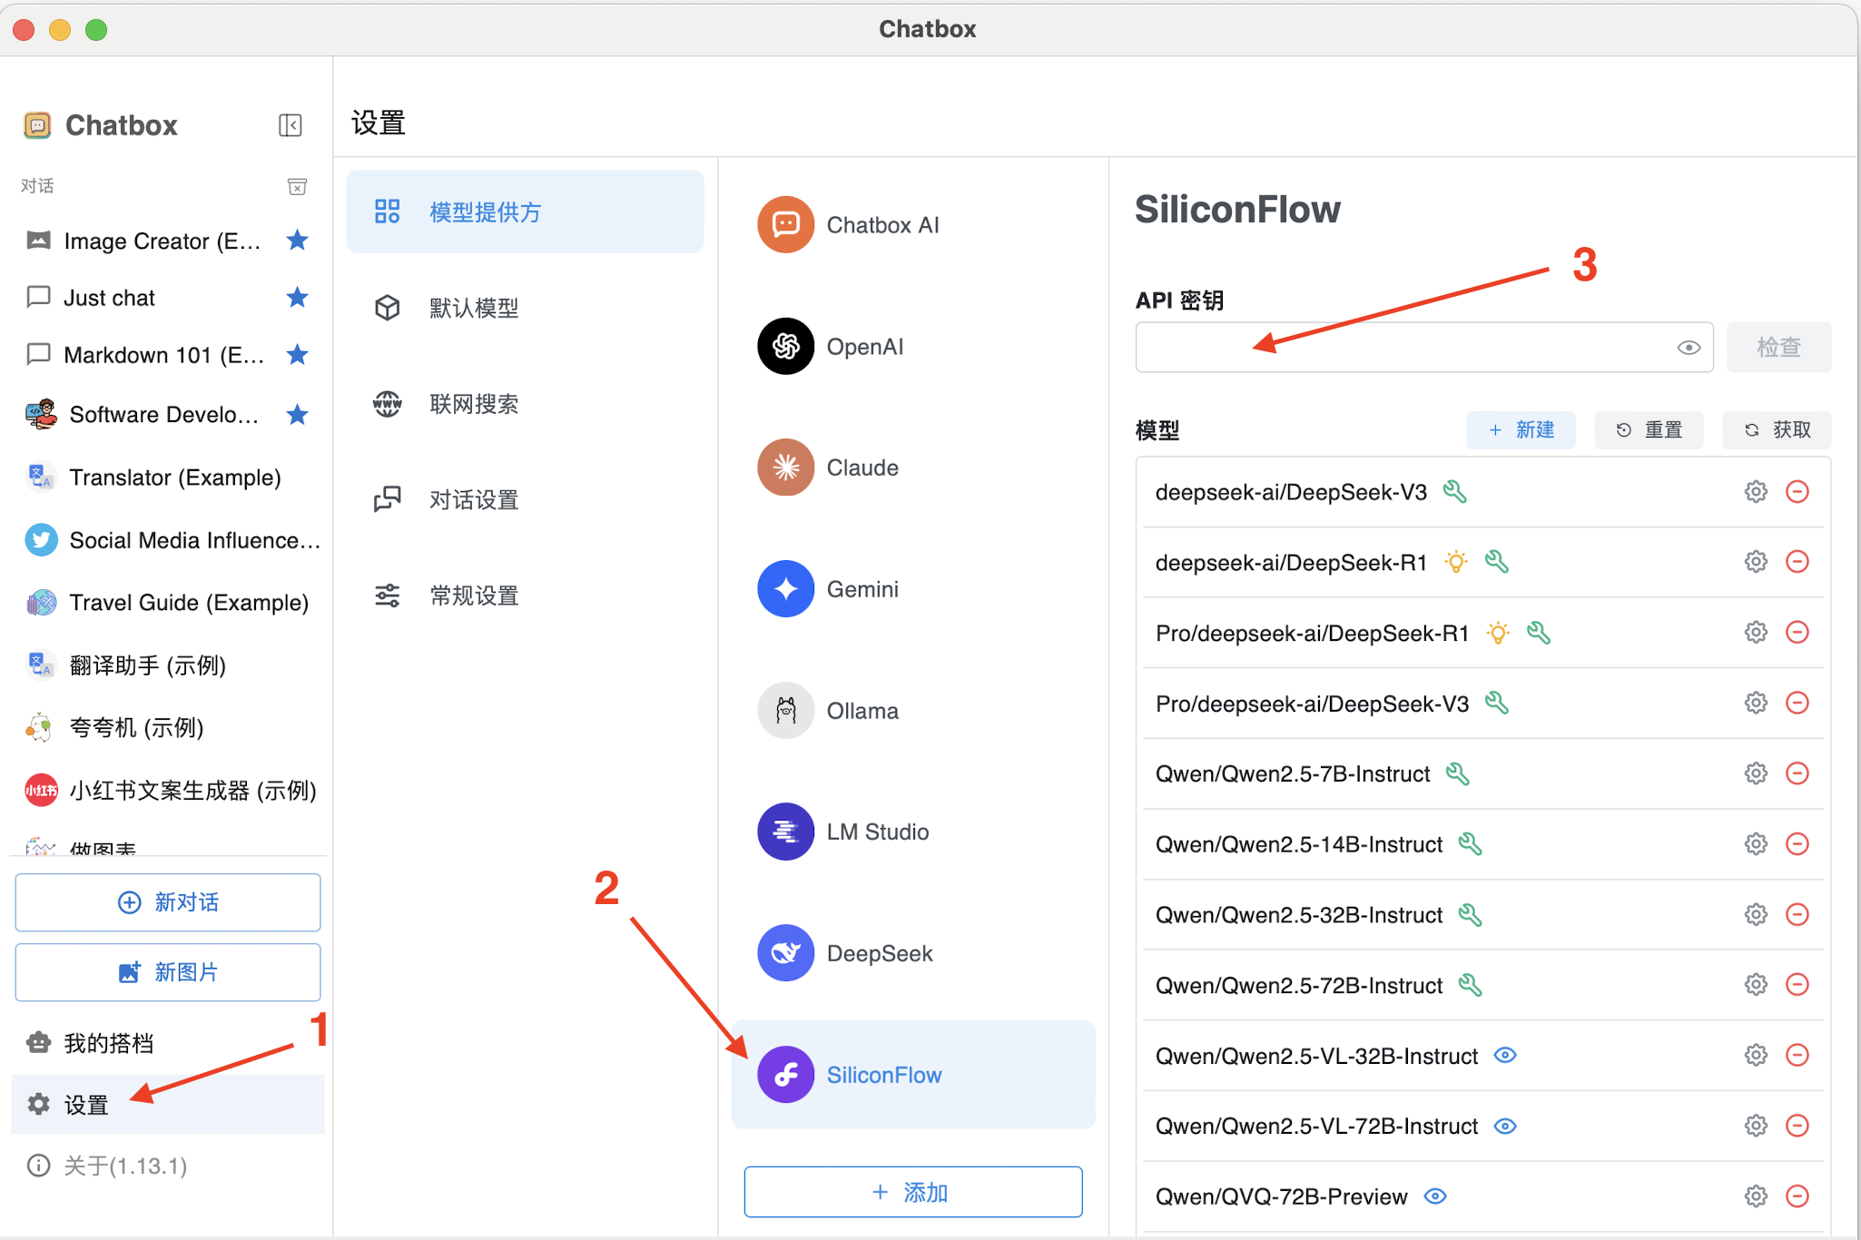Start a 新对话 conversation
This screenshot has height=1240, width=1861.
pos(168,902)
